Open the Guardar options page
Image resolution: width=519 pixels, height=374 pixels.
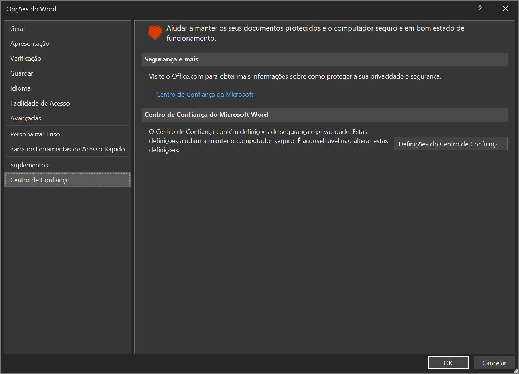67,73
